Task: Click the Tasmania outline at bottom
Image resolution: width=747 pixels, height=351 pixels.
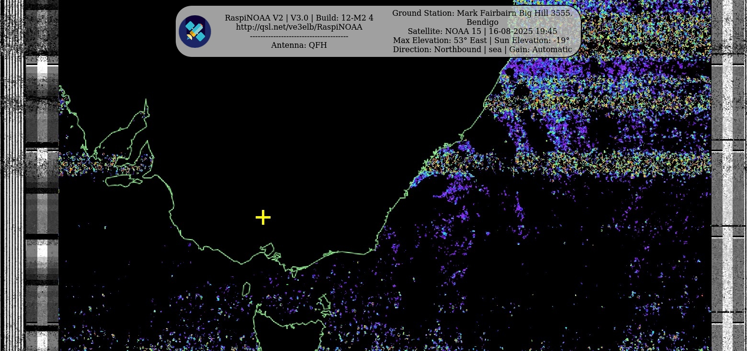Action: pos(287,330)
